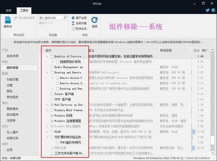Collapse the Quality of Service node
Screen dimensions: 217x161
[47, 56]
